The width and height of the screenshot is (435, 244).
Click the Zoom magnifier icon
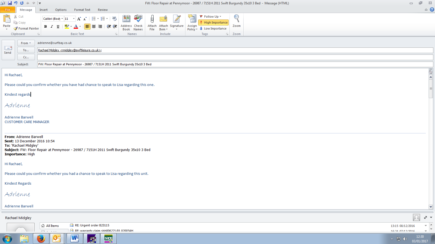pos(237,19)
